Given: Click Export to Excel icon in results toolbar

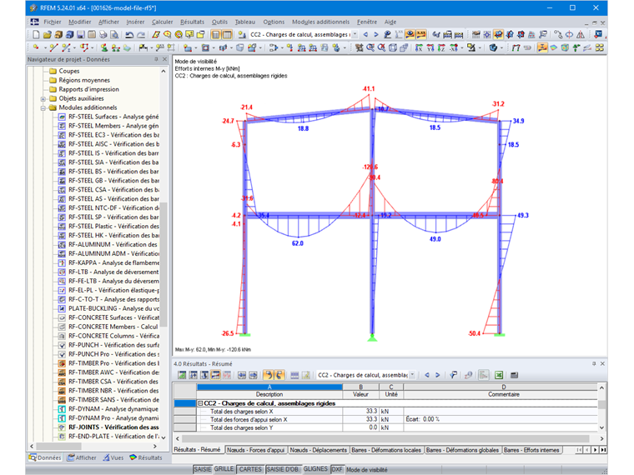Looking at the screenshot, I should (x=499, y=375).
